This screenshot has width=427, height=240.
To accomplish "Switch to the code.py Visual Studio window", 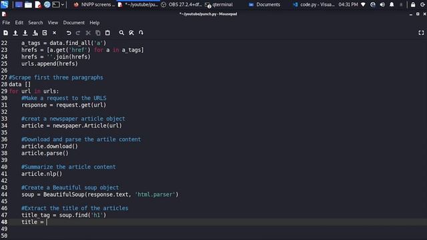I will pos(314,5).
